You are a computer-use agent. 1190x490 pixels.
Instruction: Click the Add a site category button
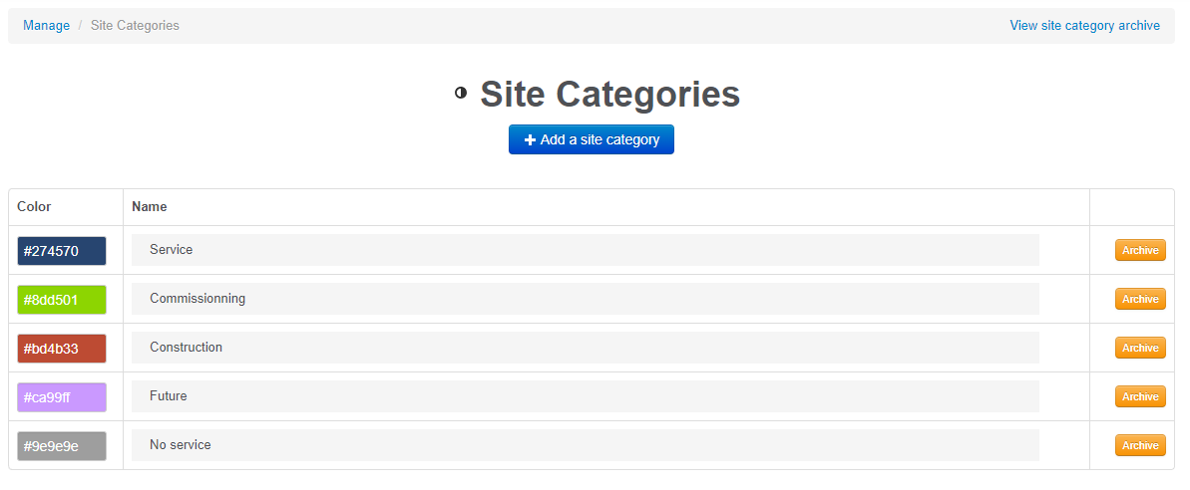(592, 139)
